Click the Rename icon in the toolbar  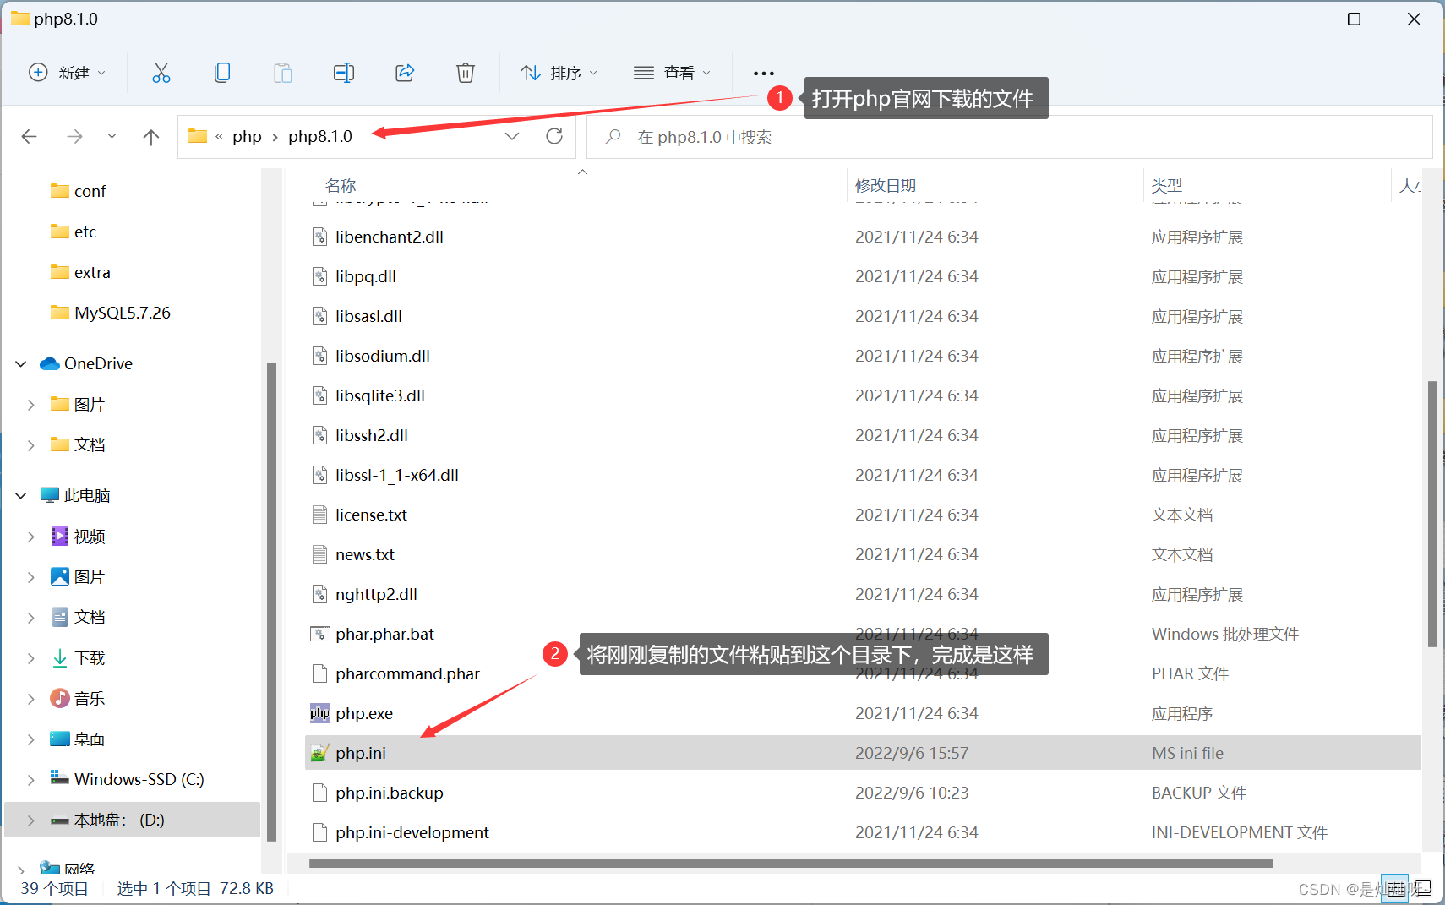[343, 73]
